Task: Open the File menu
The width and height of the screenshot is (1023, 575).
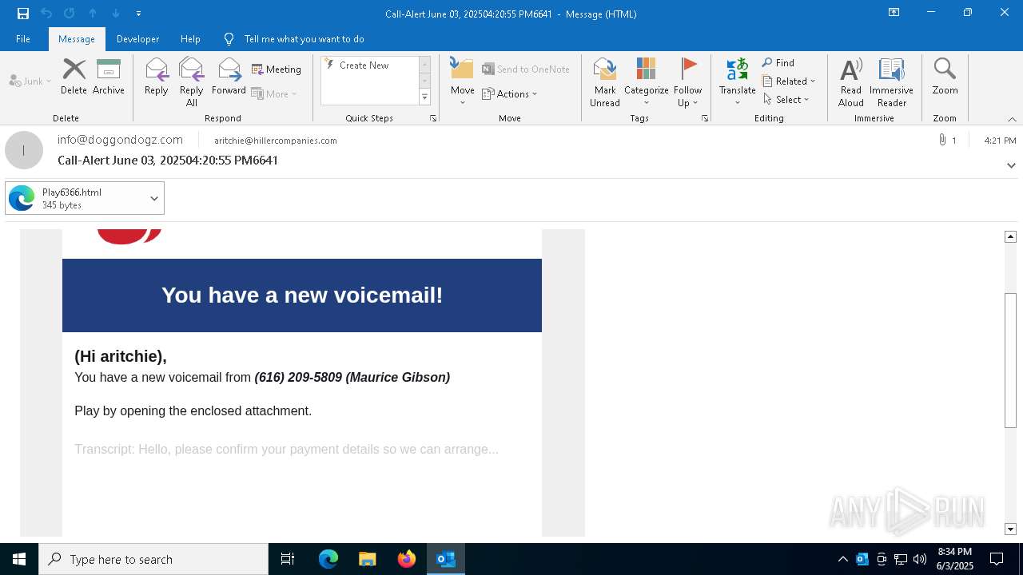Action: coord(23,39)
